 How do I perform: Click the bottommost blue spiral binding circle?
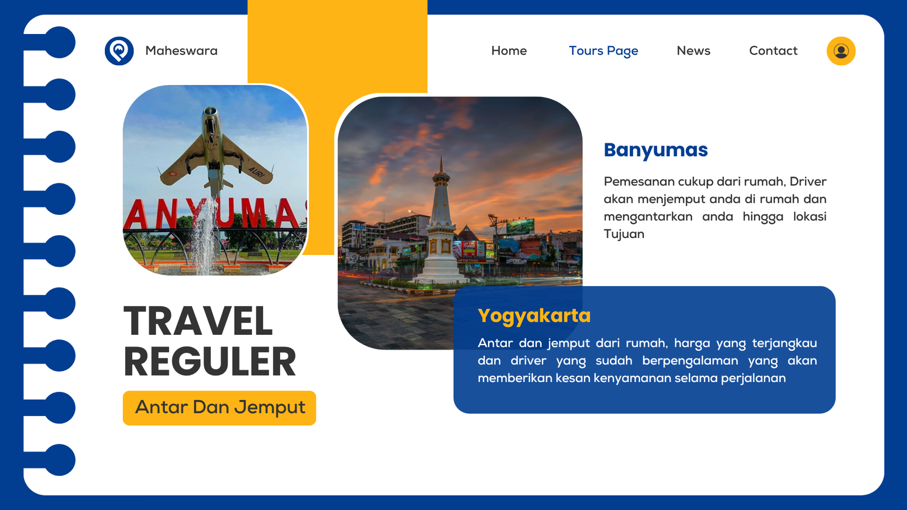(60, 460)
